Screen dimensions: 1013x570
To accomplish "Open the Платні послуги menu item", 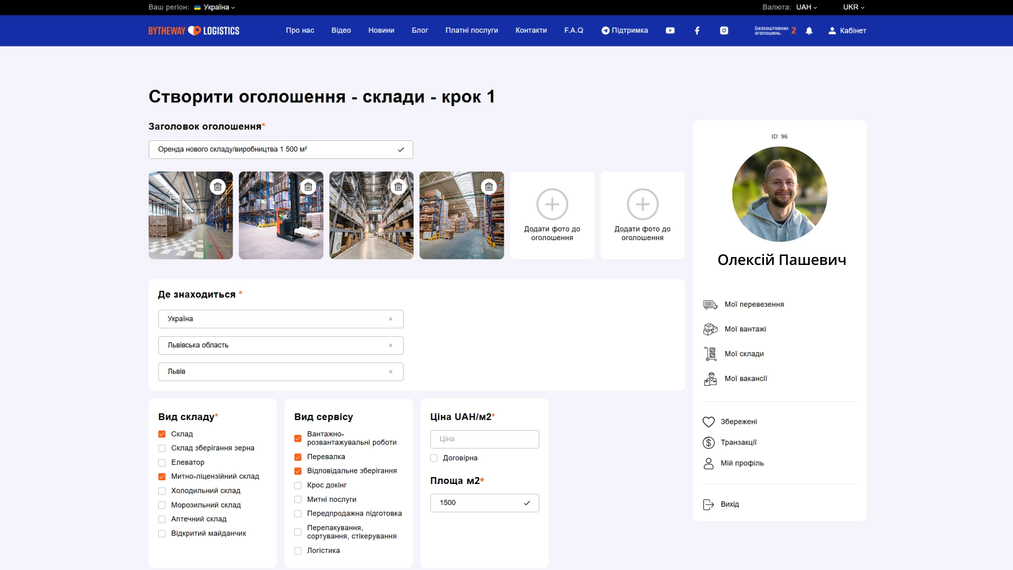I will point(471,31).
